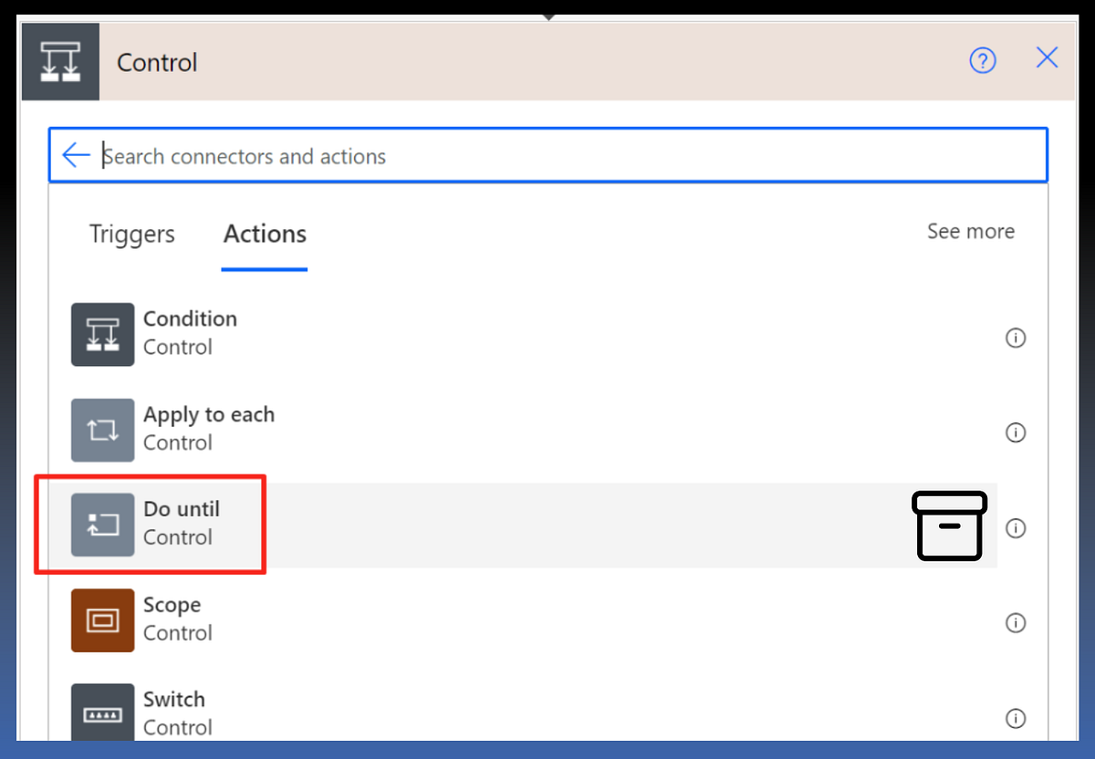Click the info icon next to Condition
Screen dimensions: 1095x759
point(1016,338)
